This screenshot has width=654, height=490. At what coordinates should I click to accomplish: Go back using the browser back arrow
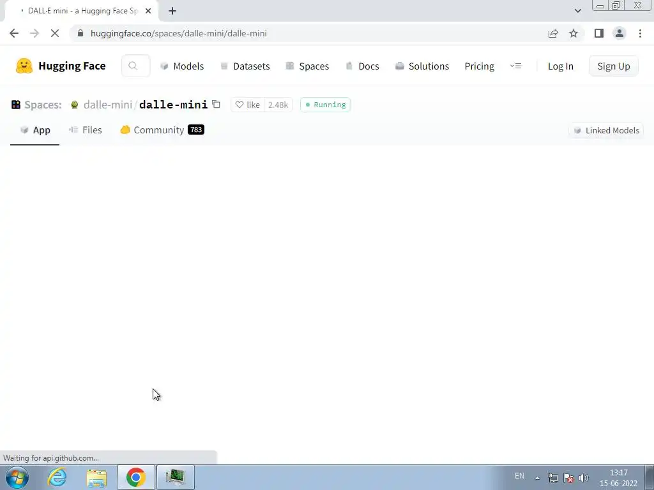pyautogui.click(x=14, y=33)
